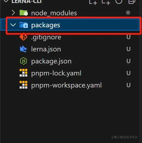Select the .gitignore file

46,37
